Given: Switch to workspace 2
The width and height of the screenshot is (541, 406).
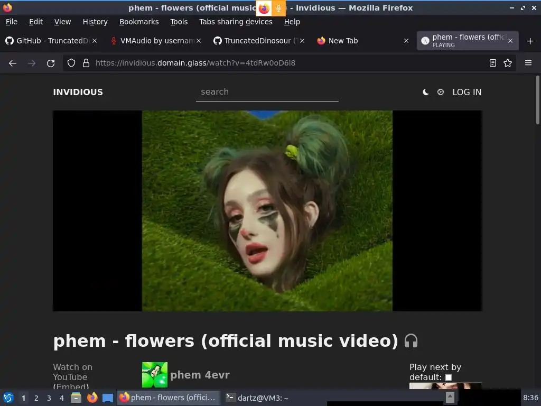Looking at the screenshot, I should pos(36,398).
